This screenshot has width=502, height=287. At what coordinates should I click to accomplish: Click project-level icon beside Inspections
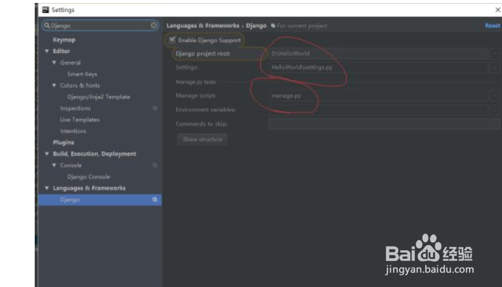(x=155, y=108)
